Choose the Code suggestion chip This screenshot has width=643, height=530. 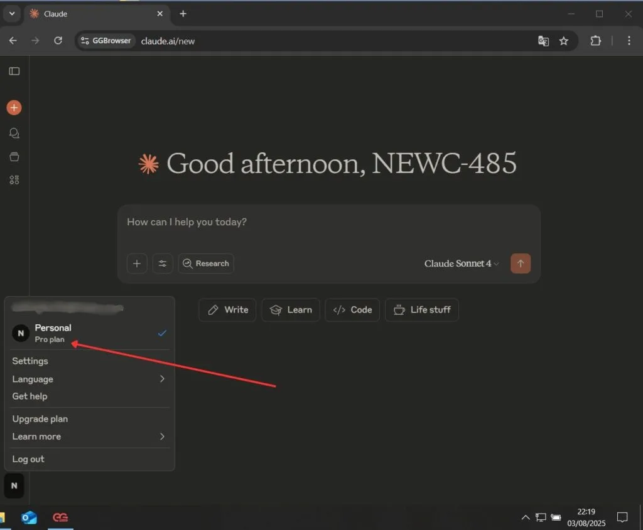point(352,310)
